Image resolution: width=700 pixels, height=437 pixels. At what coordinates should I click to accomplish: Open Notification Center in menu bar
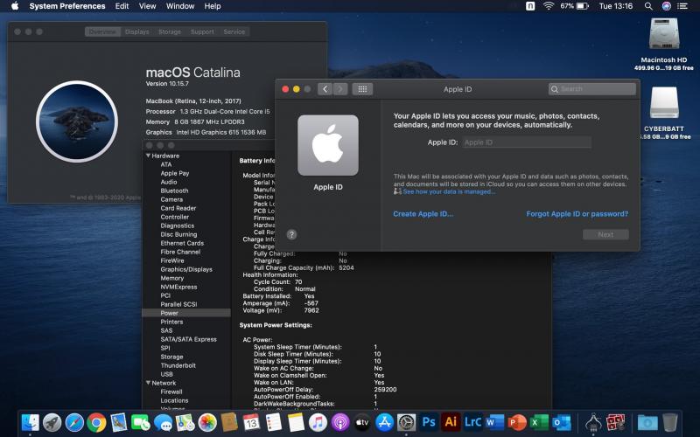[682, 6]
